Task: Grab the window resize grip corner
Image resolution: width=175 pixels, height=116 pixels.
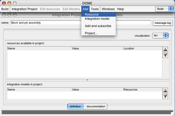Action: click(x=173, y=114)
